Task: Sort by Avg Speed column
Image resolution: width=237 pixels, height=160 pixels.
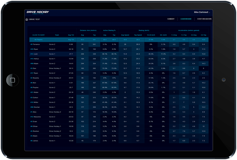Action: coord(125,35)
